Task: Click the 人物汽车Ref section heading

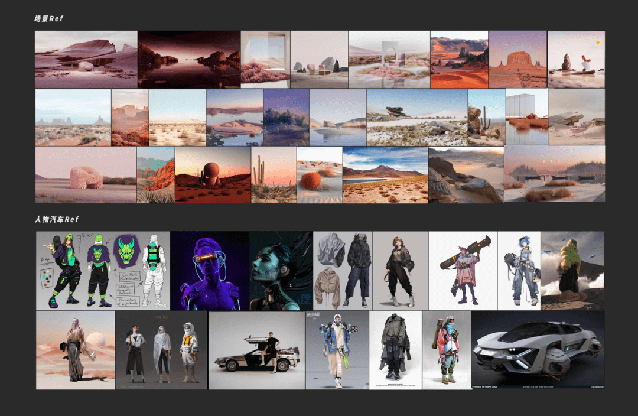Action: point(56,220)
